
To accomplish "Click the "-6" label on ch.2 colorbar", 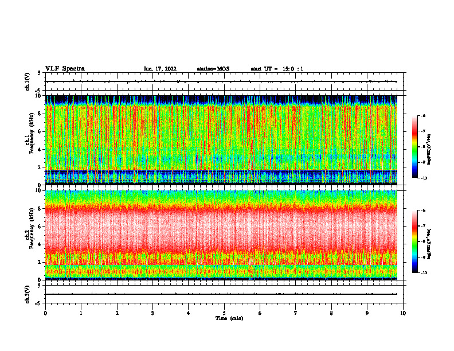I will click(423, 210).
